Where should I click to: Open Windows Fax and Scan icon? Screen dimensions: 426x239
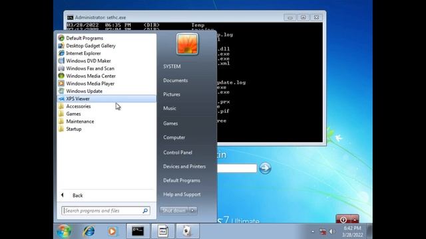point(61,68)
